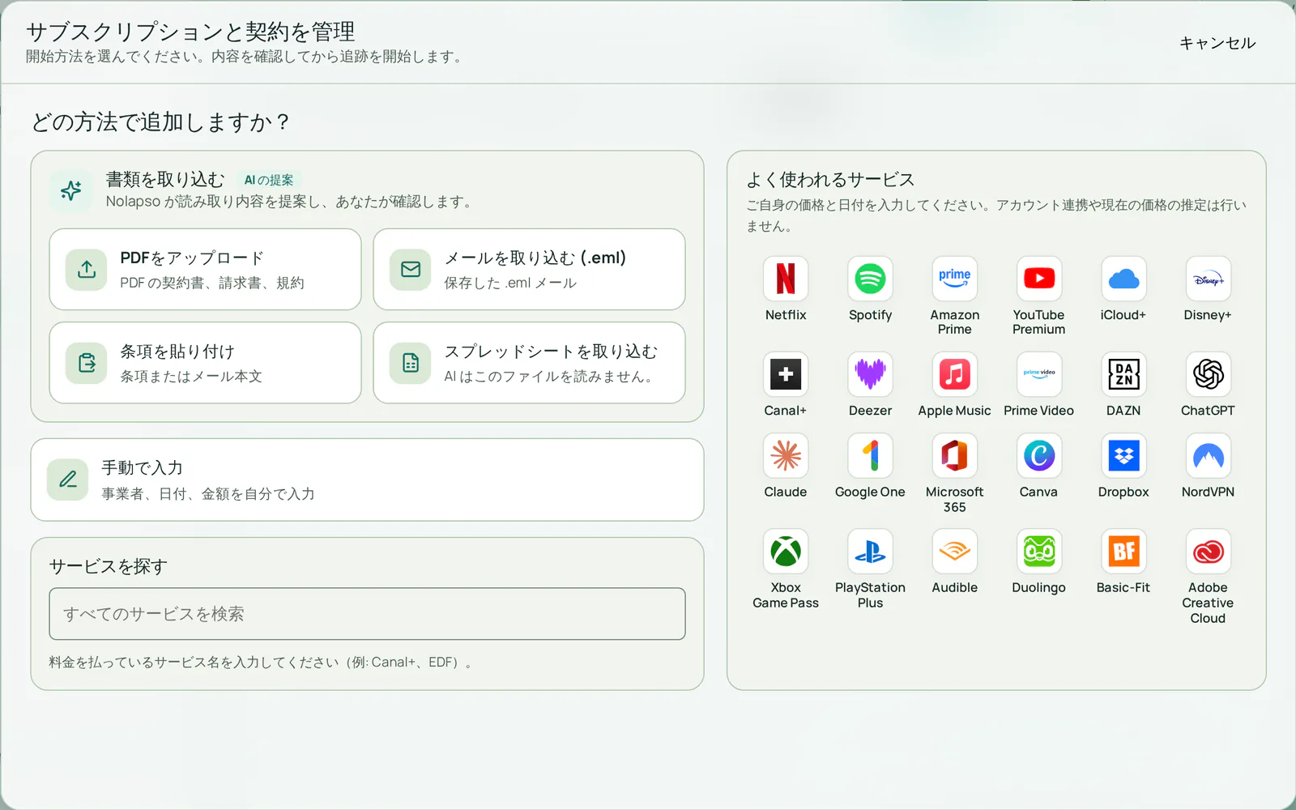Choose the Audible service icon
The width and height of the screenshot is (1296, 810).
tap(954, 552)
